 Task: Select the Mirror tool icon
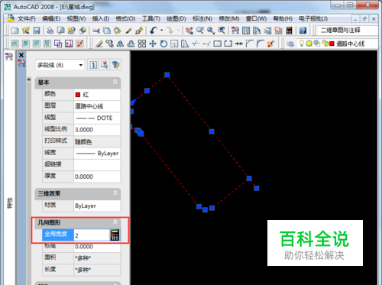pyautogui.click(x=120, y=44)
